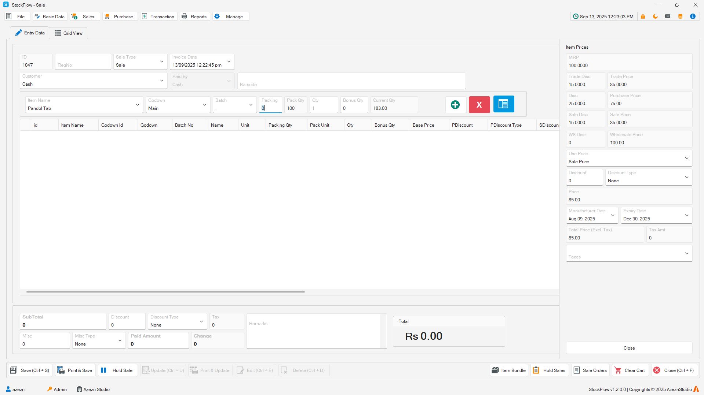
Task: Switch to the Grid View tab
Action: pos(69,33)
